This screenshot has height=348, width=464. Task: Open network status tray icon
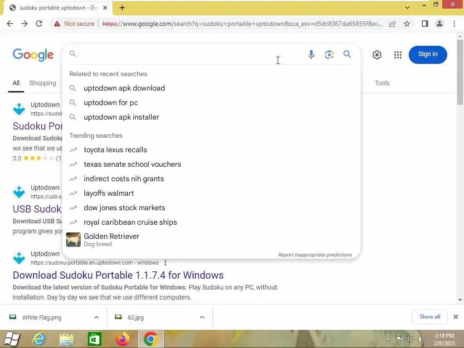pyautogui.click(x=410, y=339)
